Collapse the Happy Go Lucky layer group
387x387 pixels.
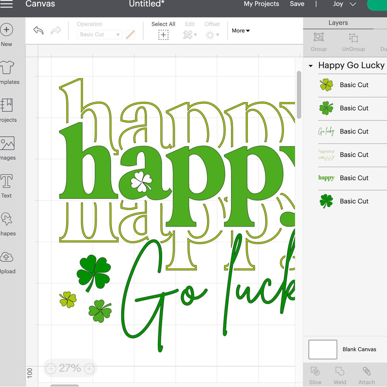click(x=310, y=65)
